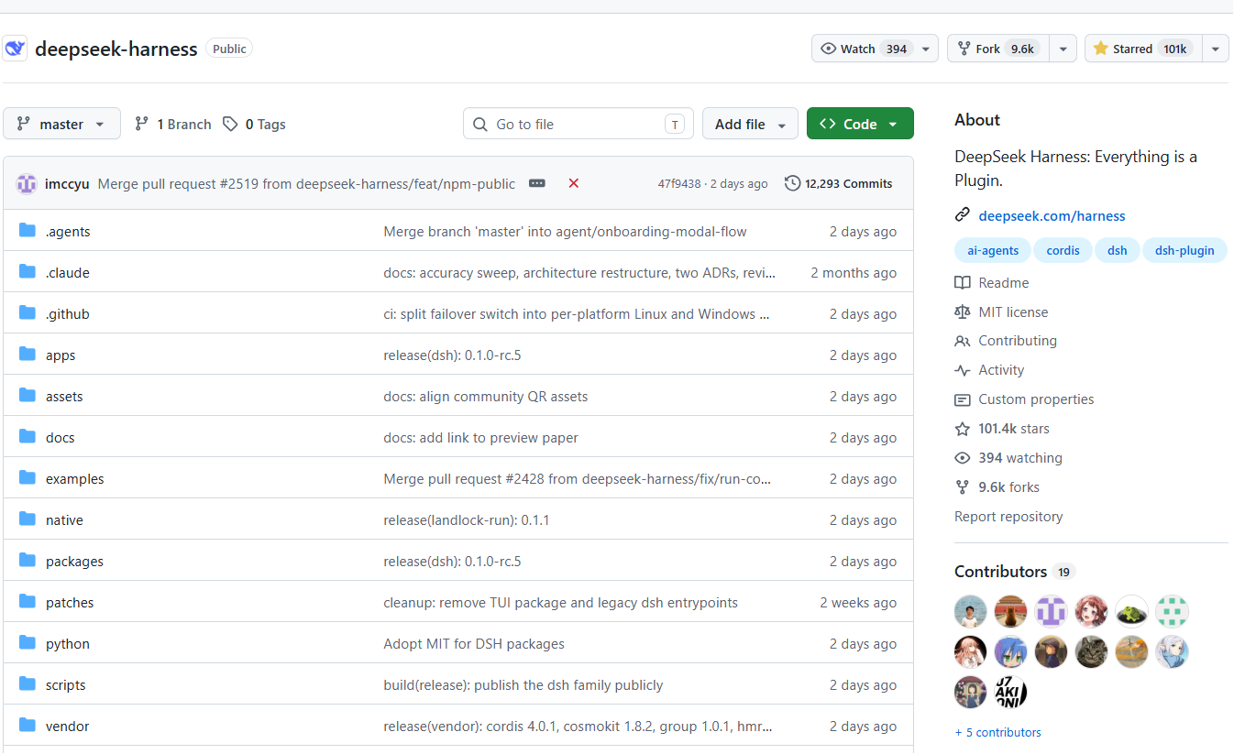Click the MIT license scale icon
The height and width of the screenshot is (754, 1234).
pyautogui.click(x=962, y=312)
